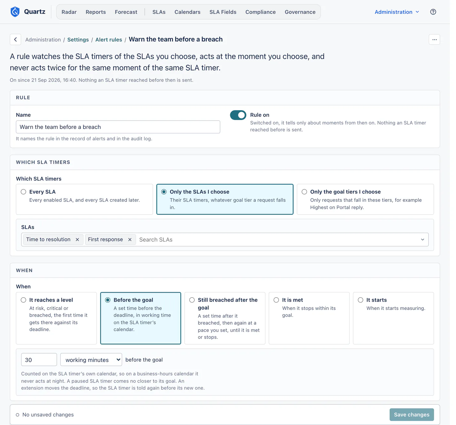Select Before the goal trigger

click(x=140, y=318)
